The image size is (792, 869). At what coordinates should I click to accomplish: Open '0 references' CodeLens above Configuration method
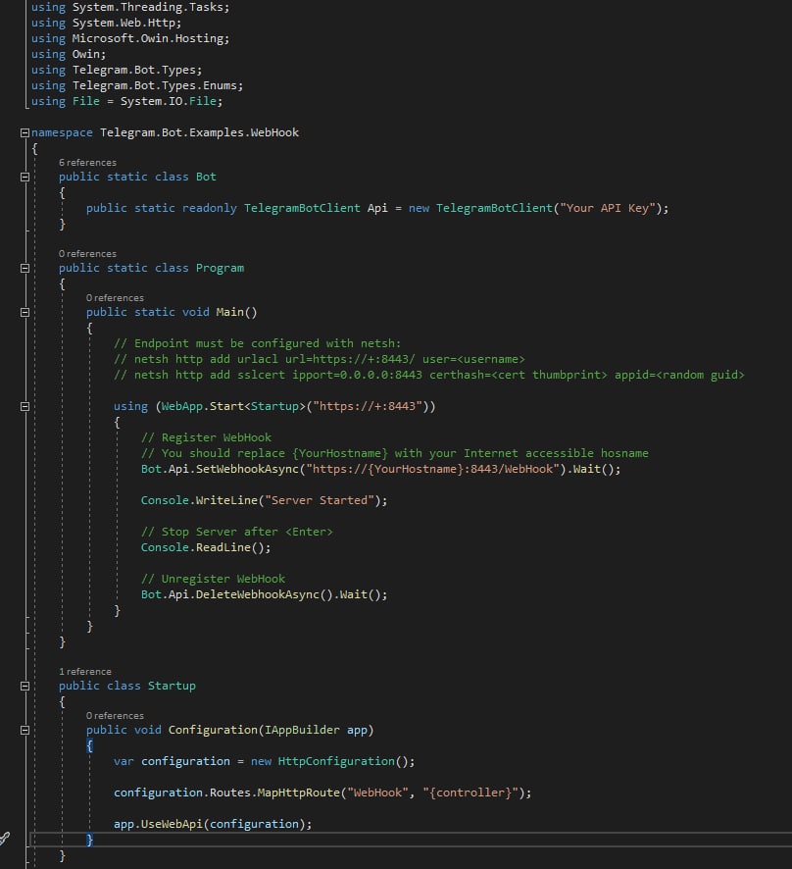pos(115,715)
